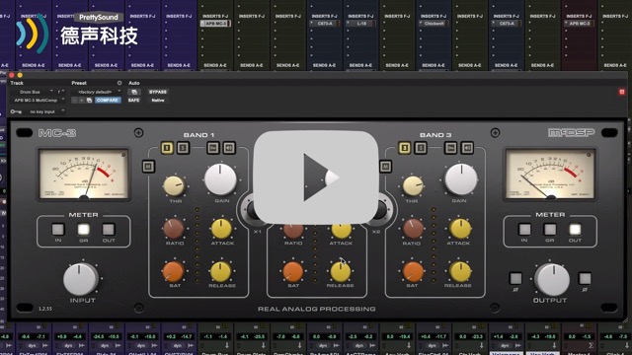
Task: Select GR on the left meter
Action: pos(83,230)
